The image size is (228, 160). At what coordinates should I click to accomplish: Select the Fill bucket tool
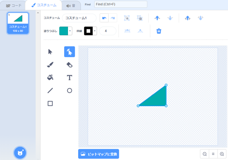pyautogui.click(x=50, y=78)
